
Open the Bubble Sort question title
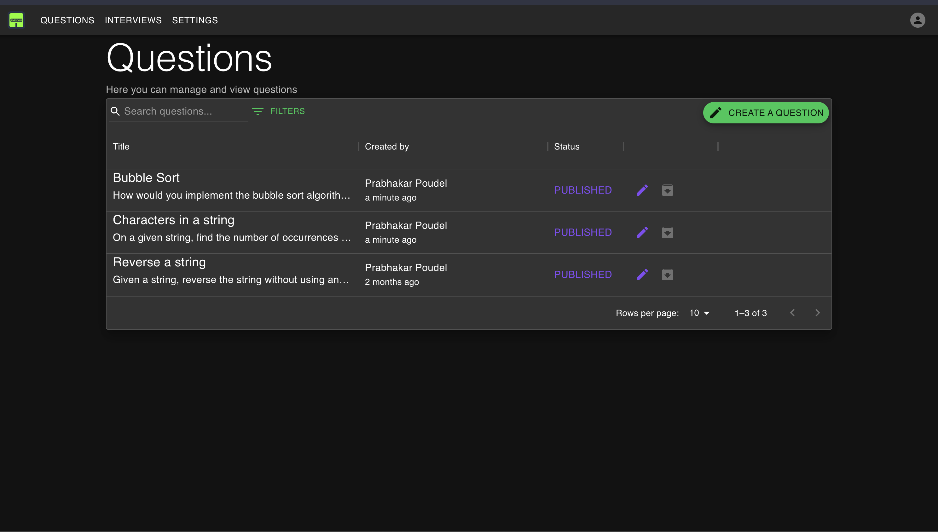pos(146,178)
